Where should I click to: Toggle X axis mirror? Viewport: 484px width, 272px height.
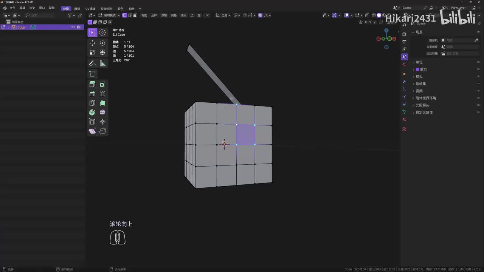pos(366,22)
